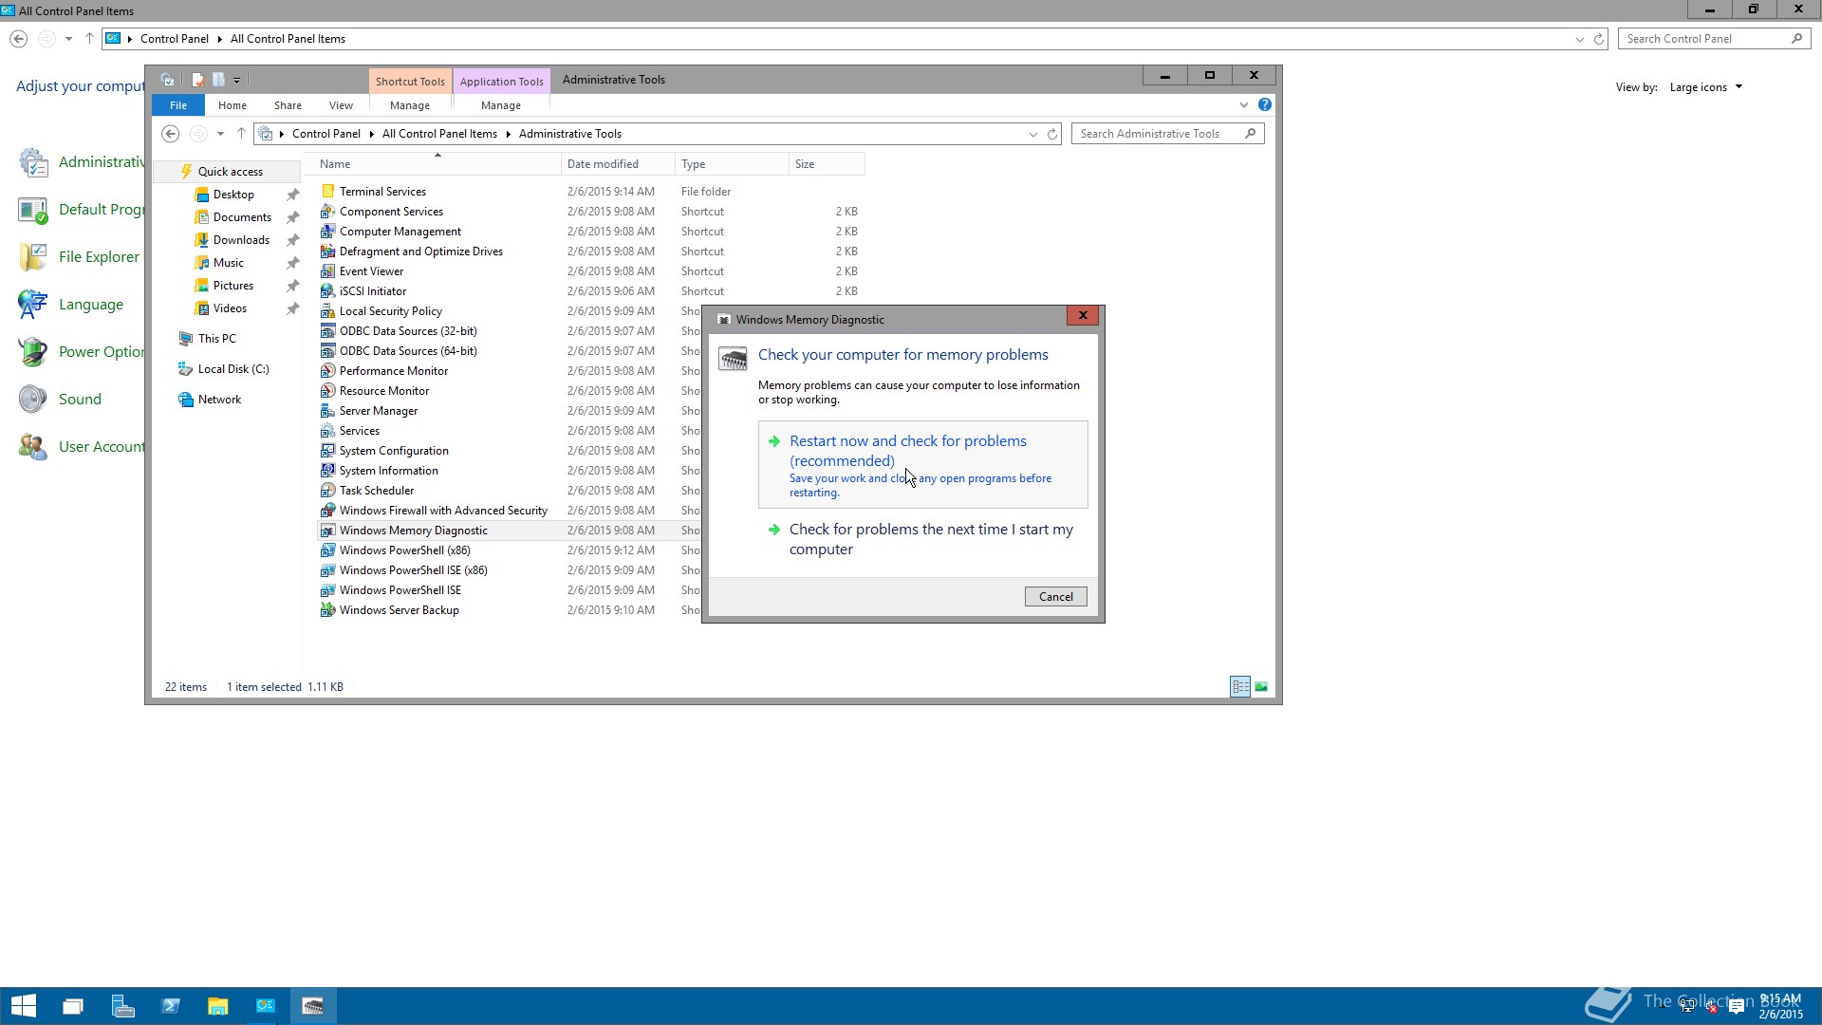
Task: Open the Share ribbon tab
Action: pos(288,105)
